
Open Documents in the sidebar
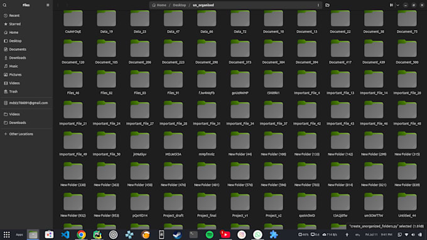(x=26, y=50)
